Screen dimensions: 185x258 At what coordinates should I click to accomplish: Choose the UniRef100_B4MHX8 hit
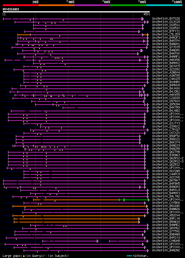click(166, 85)
